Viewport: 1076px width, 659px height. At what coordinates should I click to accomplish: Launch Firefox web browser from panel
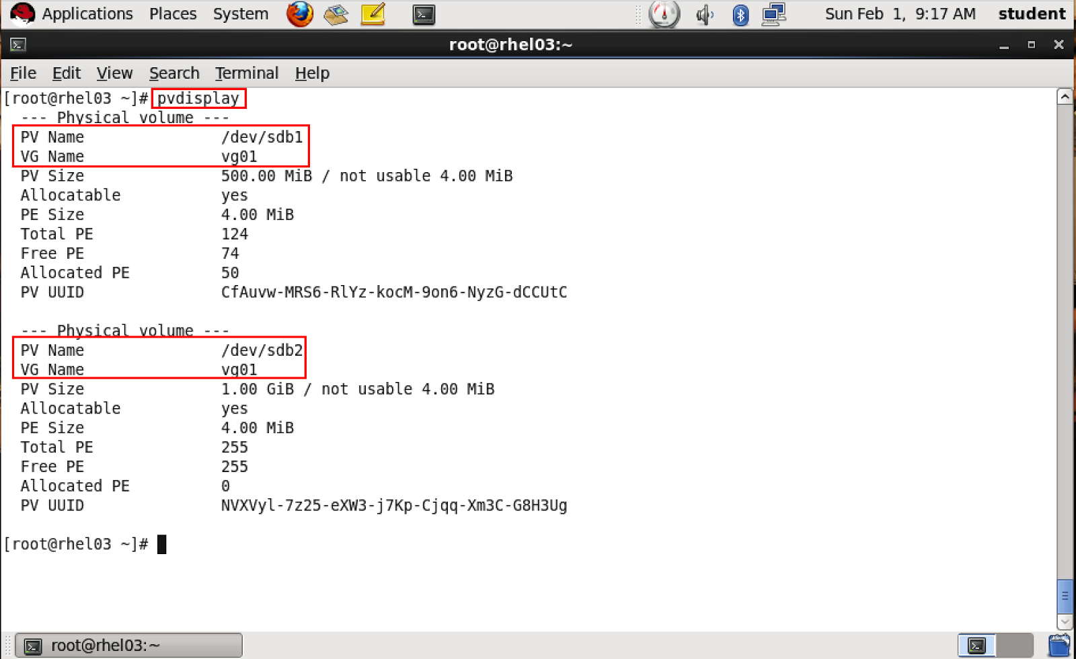pos(299,14)
